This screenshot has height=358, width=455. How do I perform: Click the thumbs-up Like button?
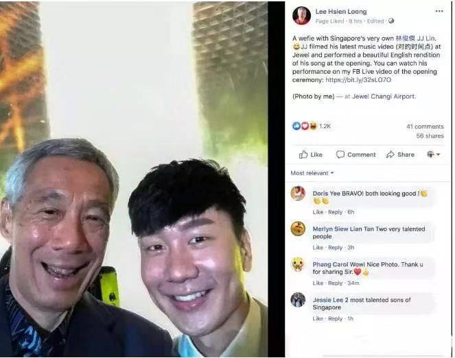[x=311, y=155]
